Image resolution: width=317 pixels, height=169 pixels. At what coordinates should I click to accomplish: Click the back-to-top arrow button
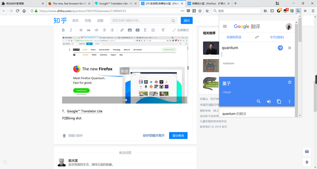click(307, 162)
